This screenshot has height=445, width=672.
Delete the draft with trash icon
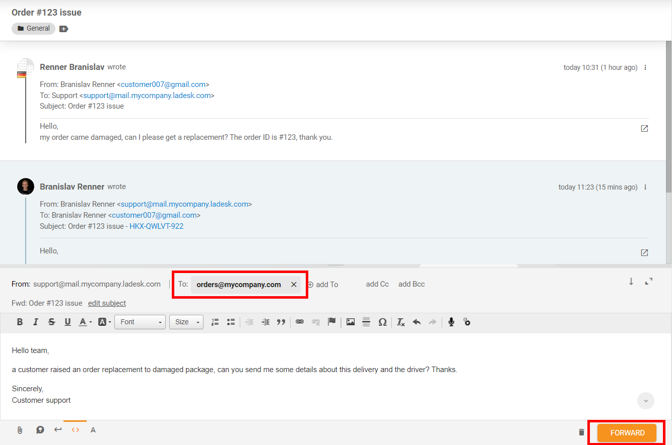coord(581,432)
